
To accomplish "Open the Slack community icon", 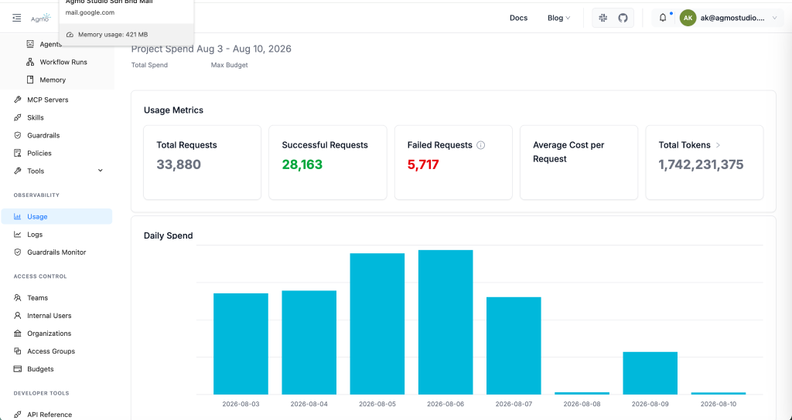I will pos(603,18).
